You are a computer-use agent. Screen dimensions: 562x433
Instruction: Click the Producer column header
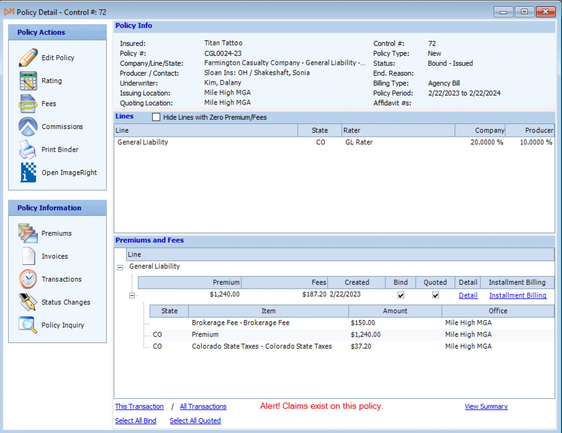tap(530, 130)
